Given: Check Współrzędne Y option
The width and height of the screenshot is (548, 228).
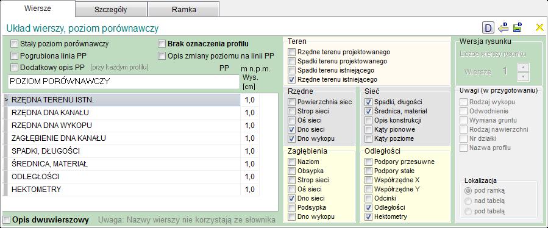Looking at the screenshot, I should pyautogui.click(x=368, y=189).
